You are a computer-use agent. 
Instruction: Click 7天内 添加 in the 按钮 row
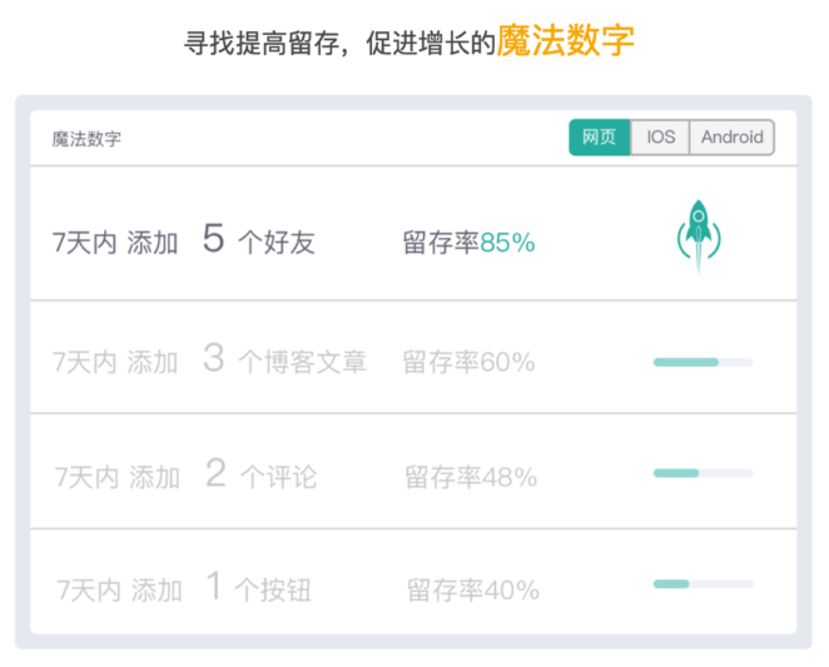click(119, 590)
